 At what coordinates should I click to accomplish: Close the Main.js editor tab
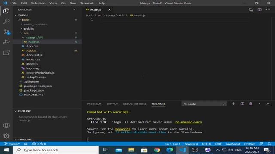109,9
